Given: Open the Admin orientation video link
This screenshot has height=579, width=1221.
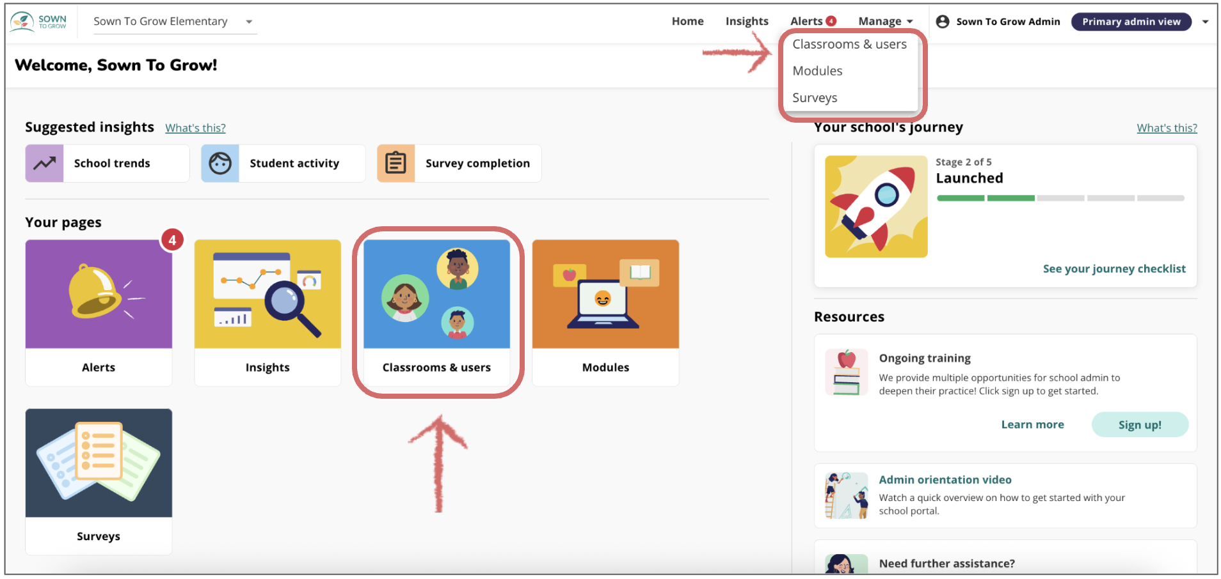Looking at the screenshot, I should (x=945, y=480).
